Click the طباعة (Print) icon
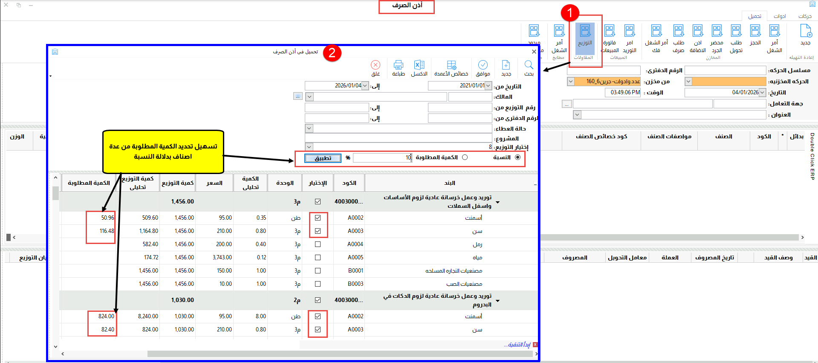The width and height of the screenshot is (818, 363). 398,67
